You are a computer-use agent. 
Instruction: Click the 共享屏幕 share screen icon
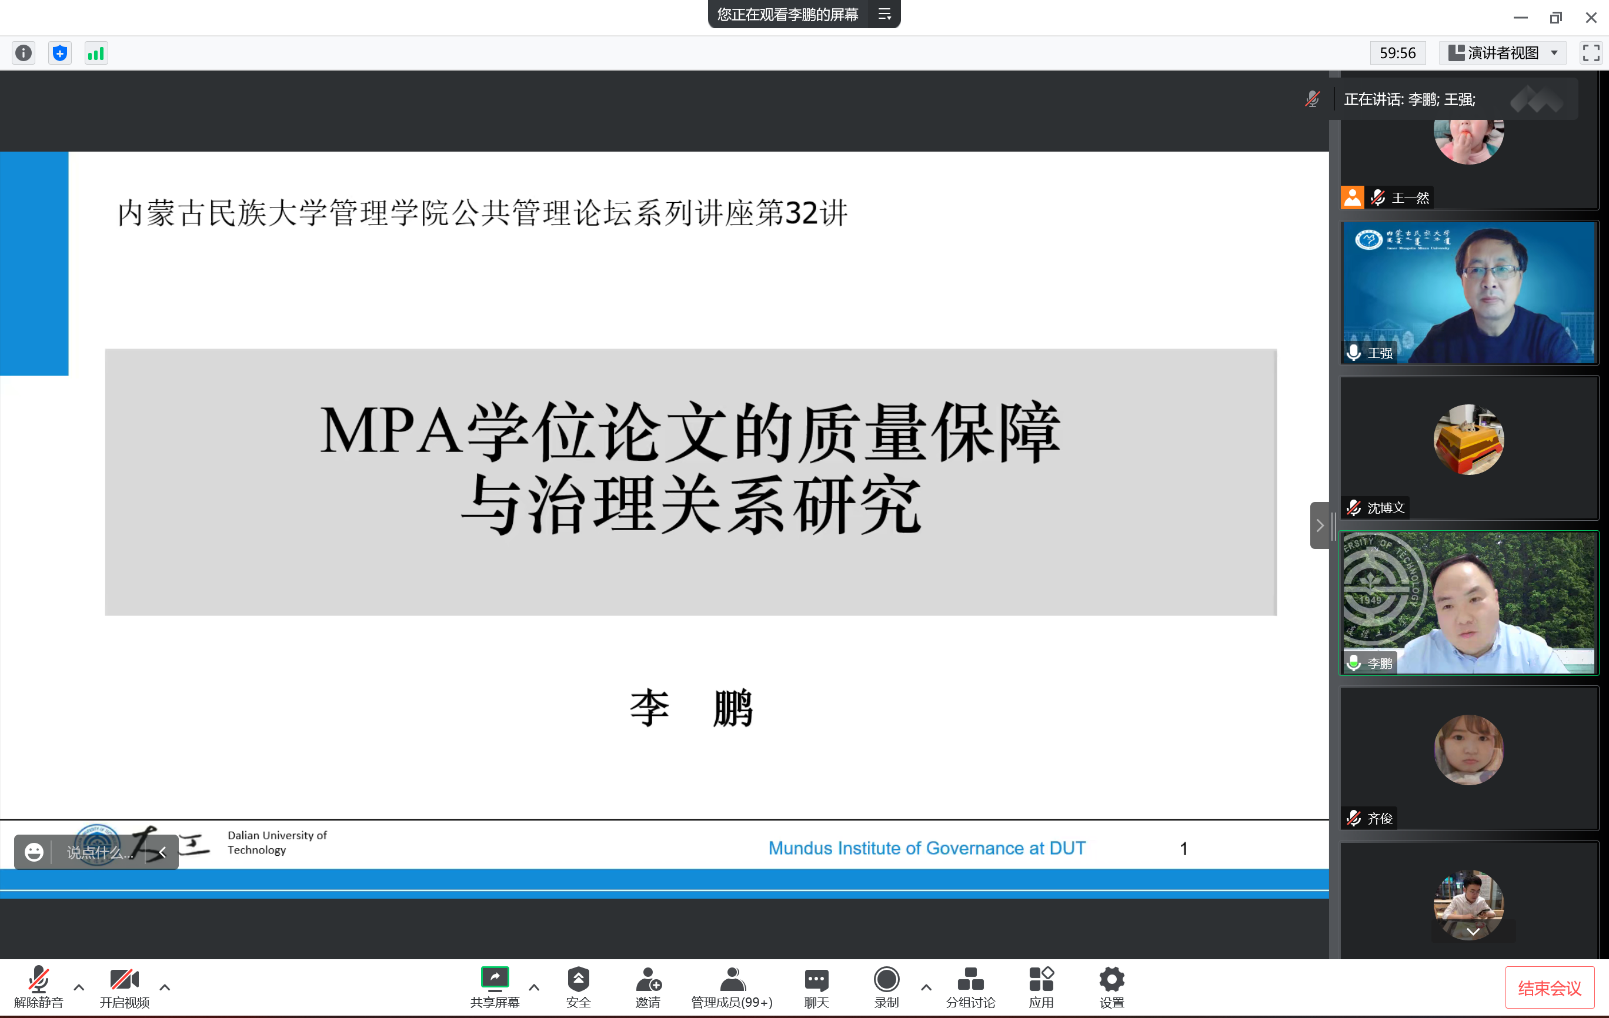495,980
